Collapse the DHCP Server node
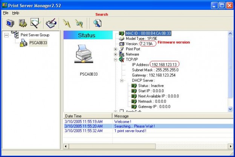Image resolution: width=235 pixels, height=157 pixels. click(122, 81)
